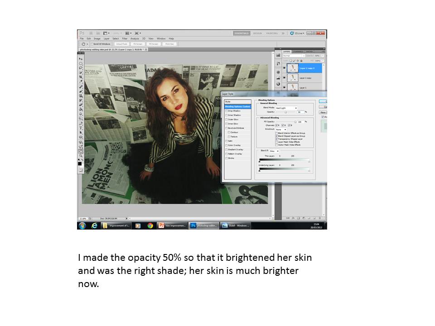
Task: Select the Crop tool
Action: (x=81, y=77)
